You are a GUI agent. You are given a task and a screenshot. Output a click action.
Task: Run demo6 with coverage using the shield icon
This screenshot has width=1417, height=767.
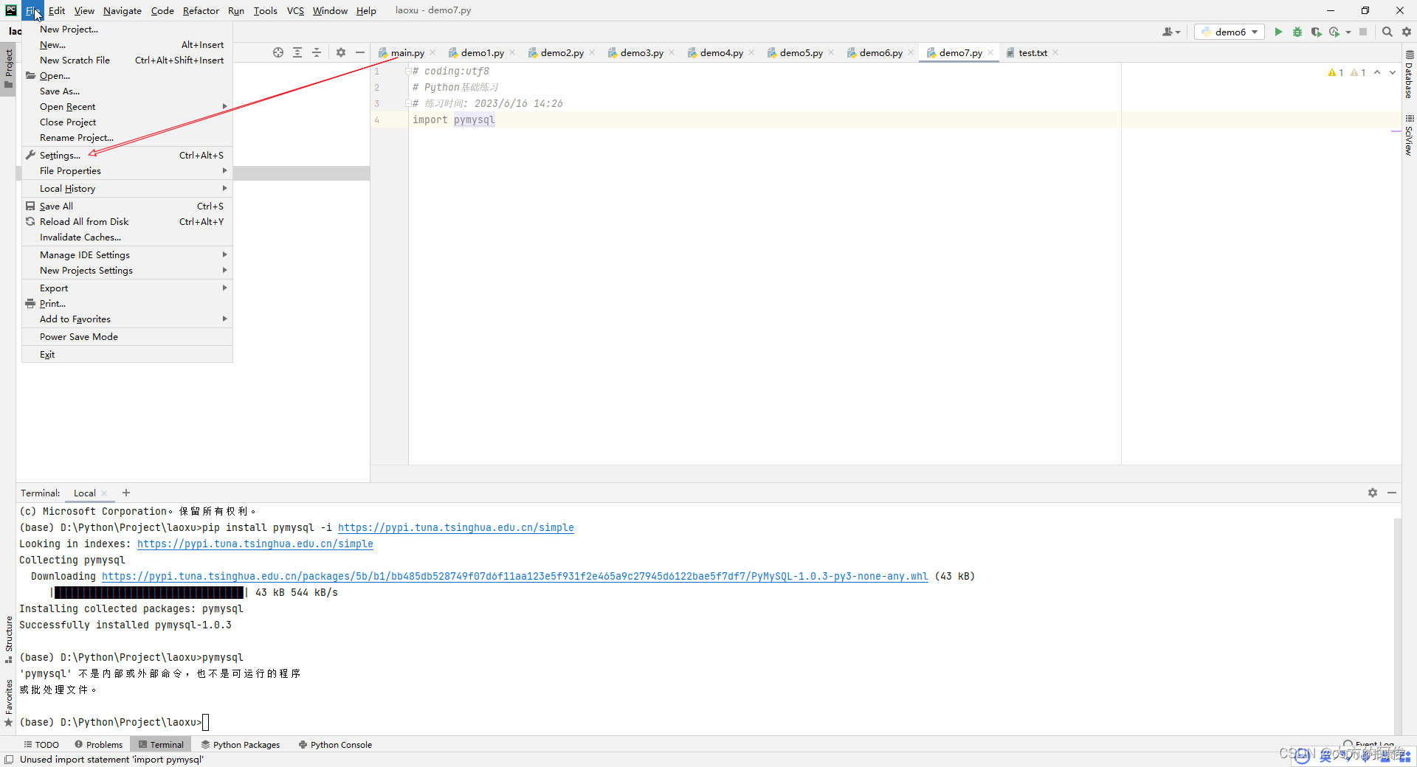tap(1316, 32)
